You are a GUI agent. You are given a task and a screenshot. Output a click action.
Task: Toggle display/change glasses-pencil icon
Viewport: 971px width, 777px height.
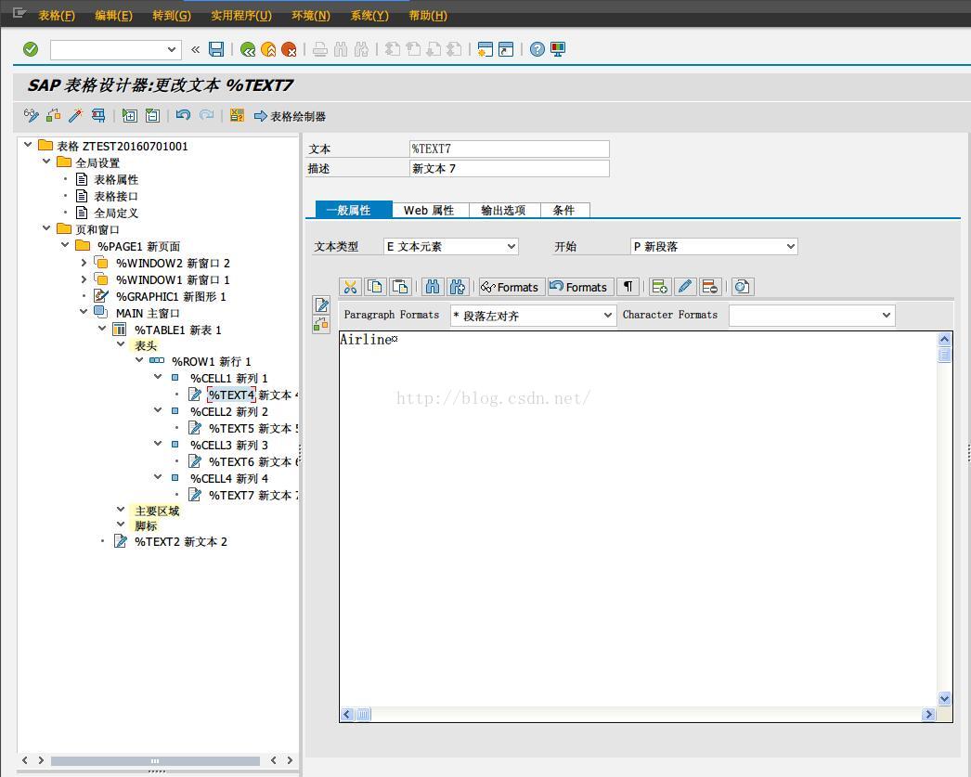coord(31,115)
